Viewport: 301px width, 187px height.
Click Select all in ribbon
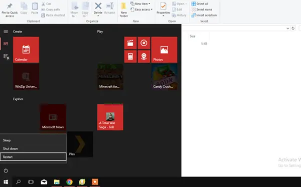click(200, 4)
